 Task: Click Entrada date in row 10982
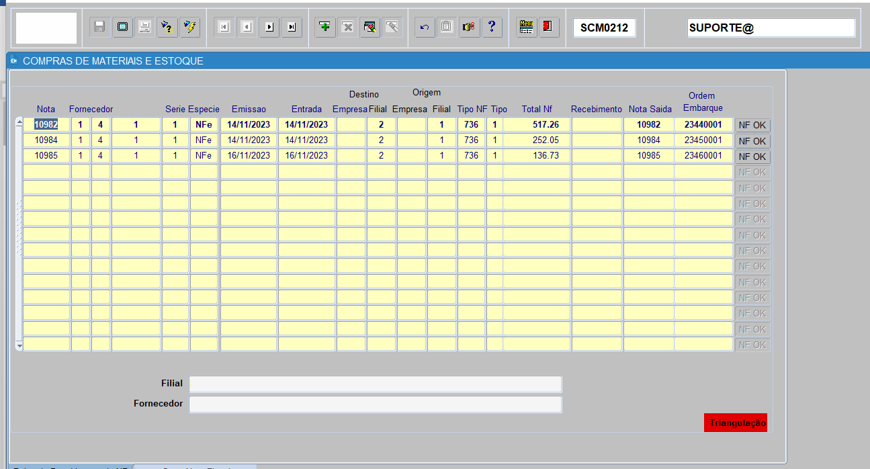click(306, 124)
